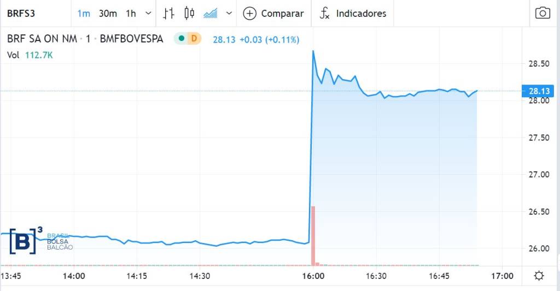This screenshot has height=291, width=560.
Task: Open chart settings with the gear icon
Action: coord(539,276)
